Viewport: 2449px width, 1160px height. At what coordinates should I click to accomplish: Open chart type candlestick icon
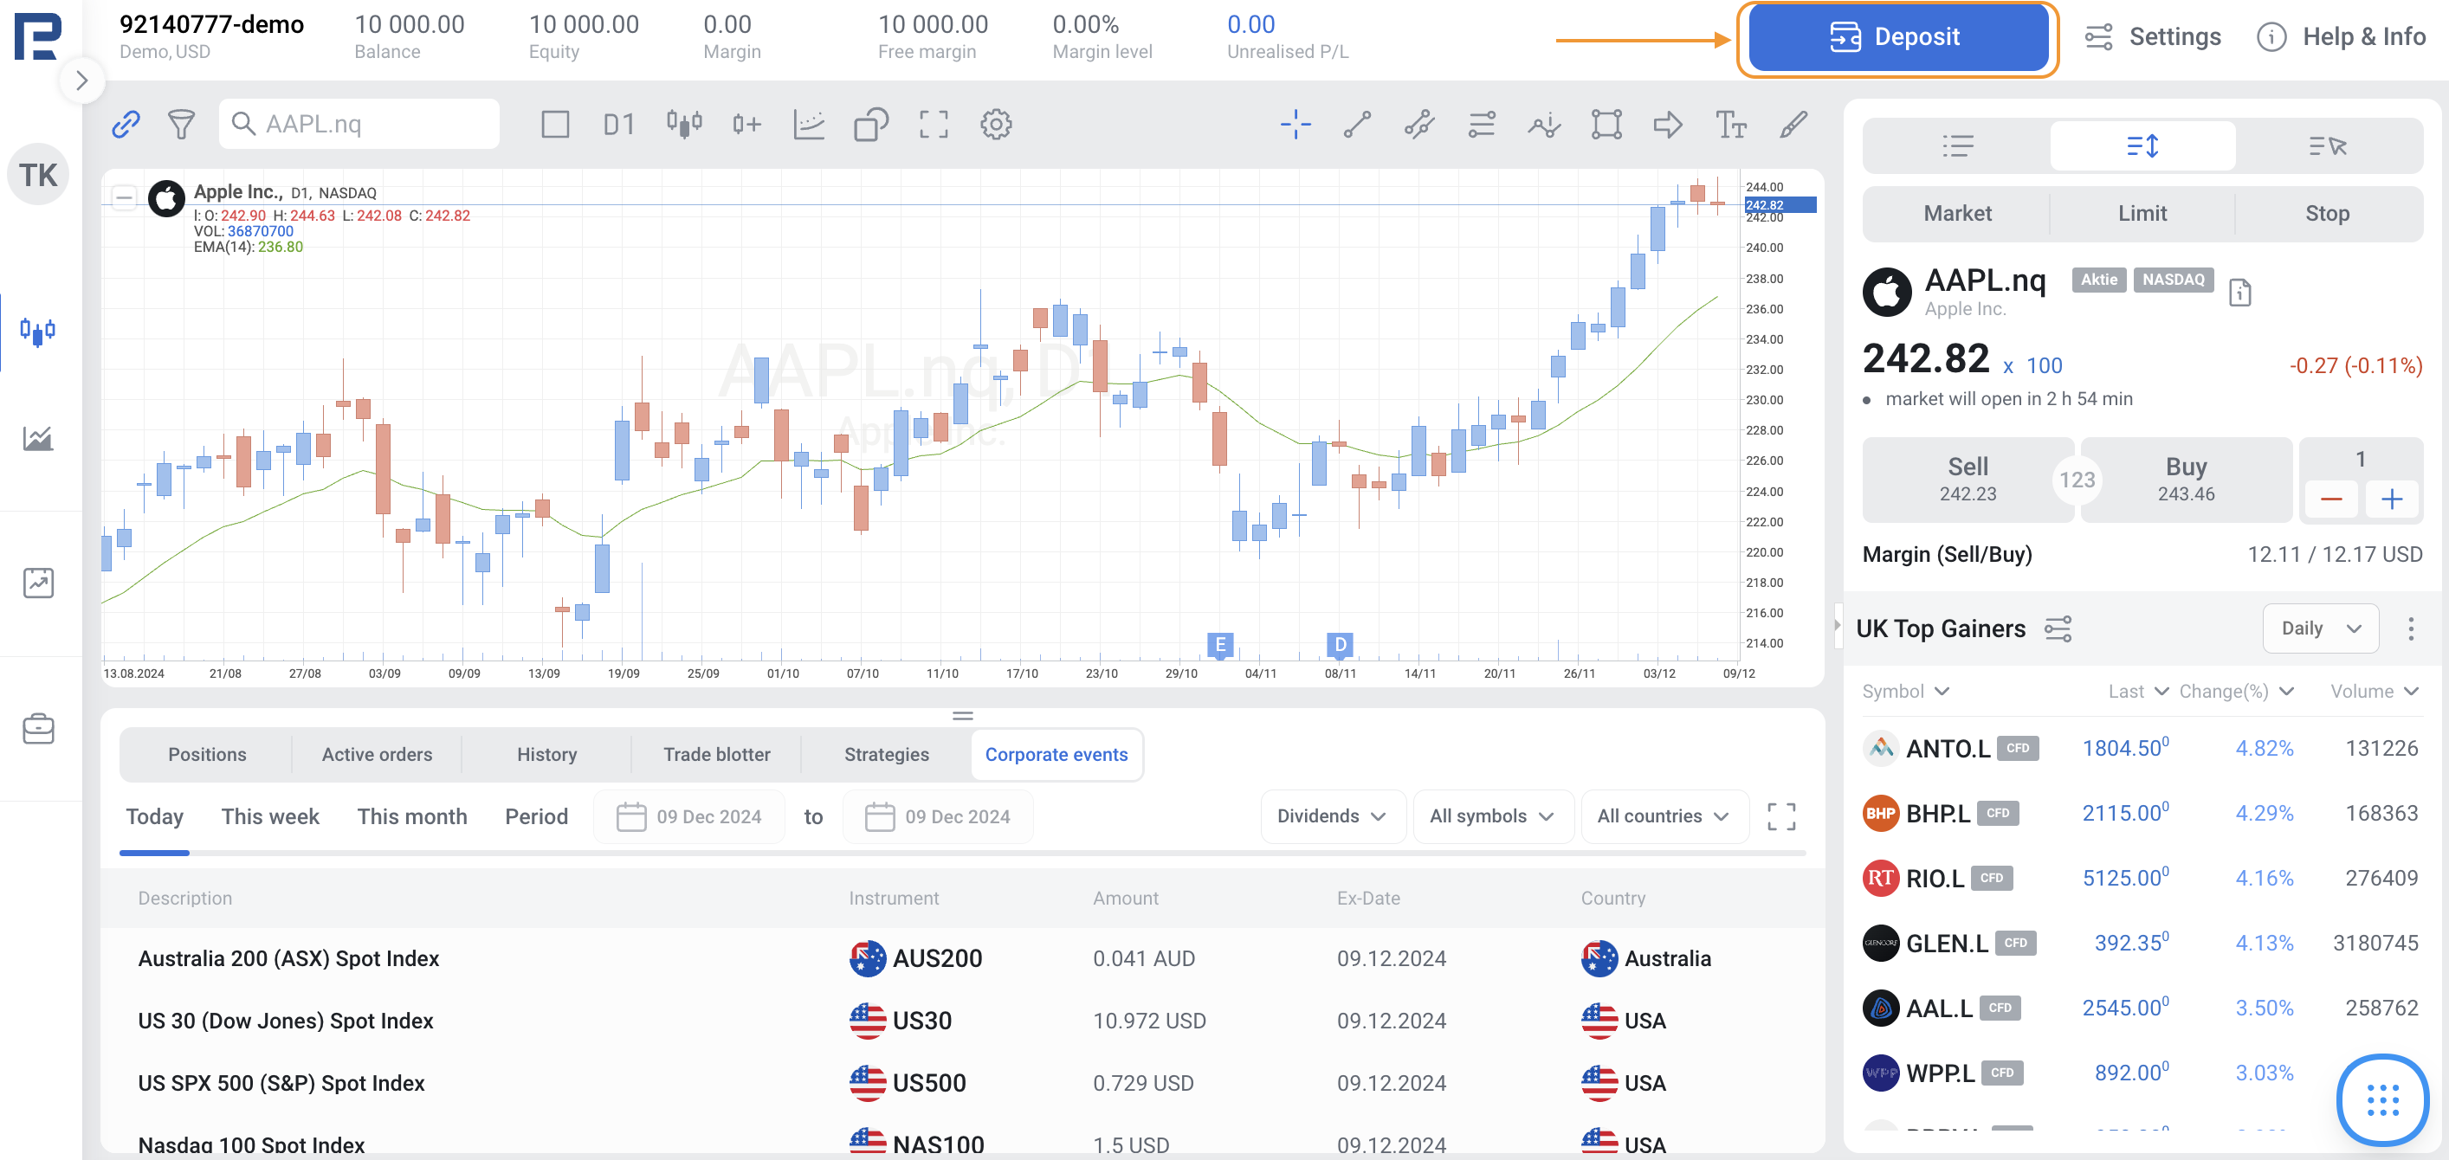[x=683, y=125]
